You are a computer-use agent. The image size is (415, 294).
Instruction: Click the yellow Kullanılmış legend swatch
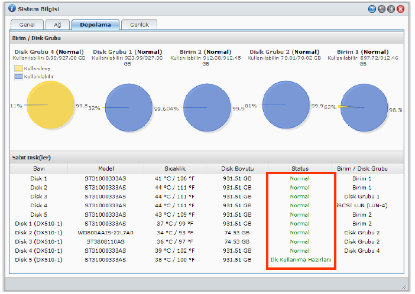(x=18, y=68)
